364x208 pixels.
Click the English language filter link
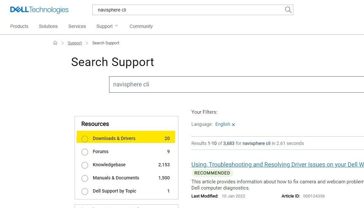click(222, 124)
